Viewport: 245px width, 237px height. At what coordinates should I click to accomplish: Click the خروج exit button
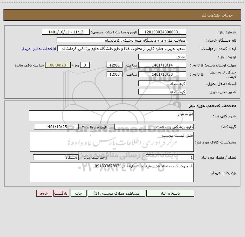[x=44, y=193]
